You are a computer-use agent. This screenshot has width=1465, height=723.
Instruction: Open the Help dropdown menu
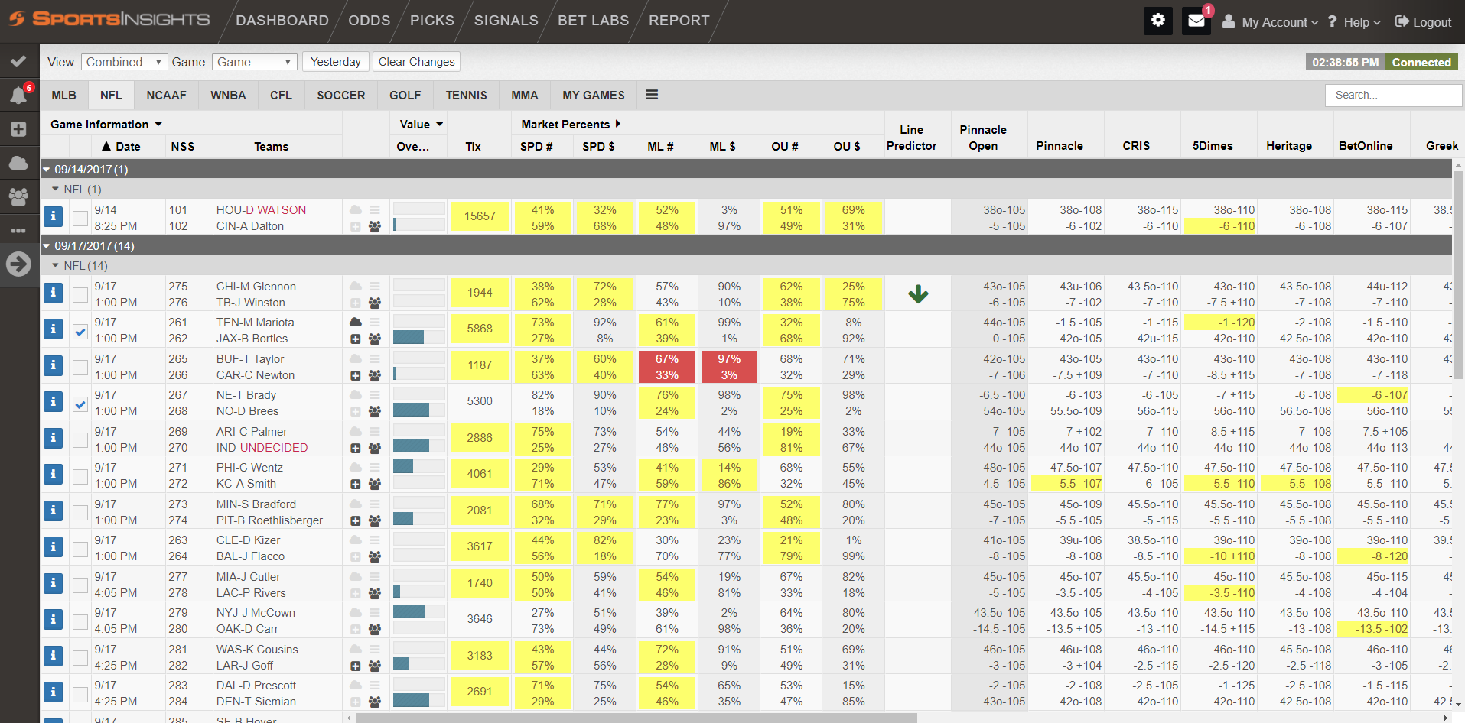click(x=1354, y=22)
